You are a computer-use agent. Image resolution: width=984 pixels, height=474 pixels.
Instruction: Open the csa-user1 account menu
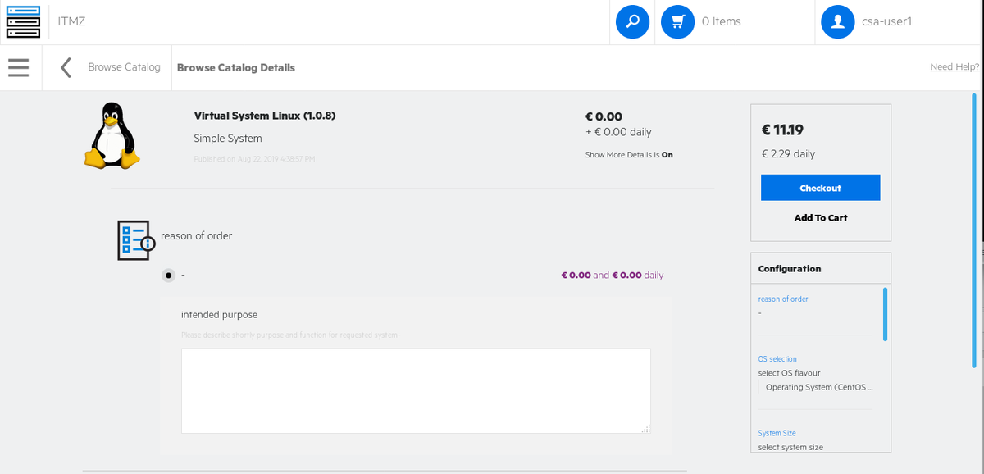887,22
